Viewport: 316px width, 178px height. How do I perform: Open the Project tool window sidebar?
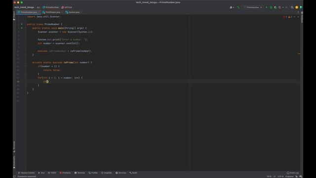[14, 16]
